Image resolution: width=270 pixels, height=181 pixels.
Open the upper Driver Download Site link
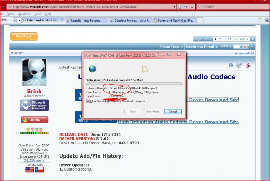(x=212, y=100)
